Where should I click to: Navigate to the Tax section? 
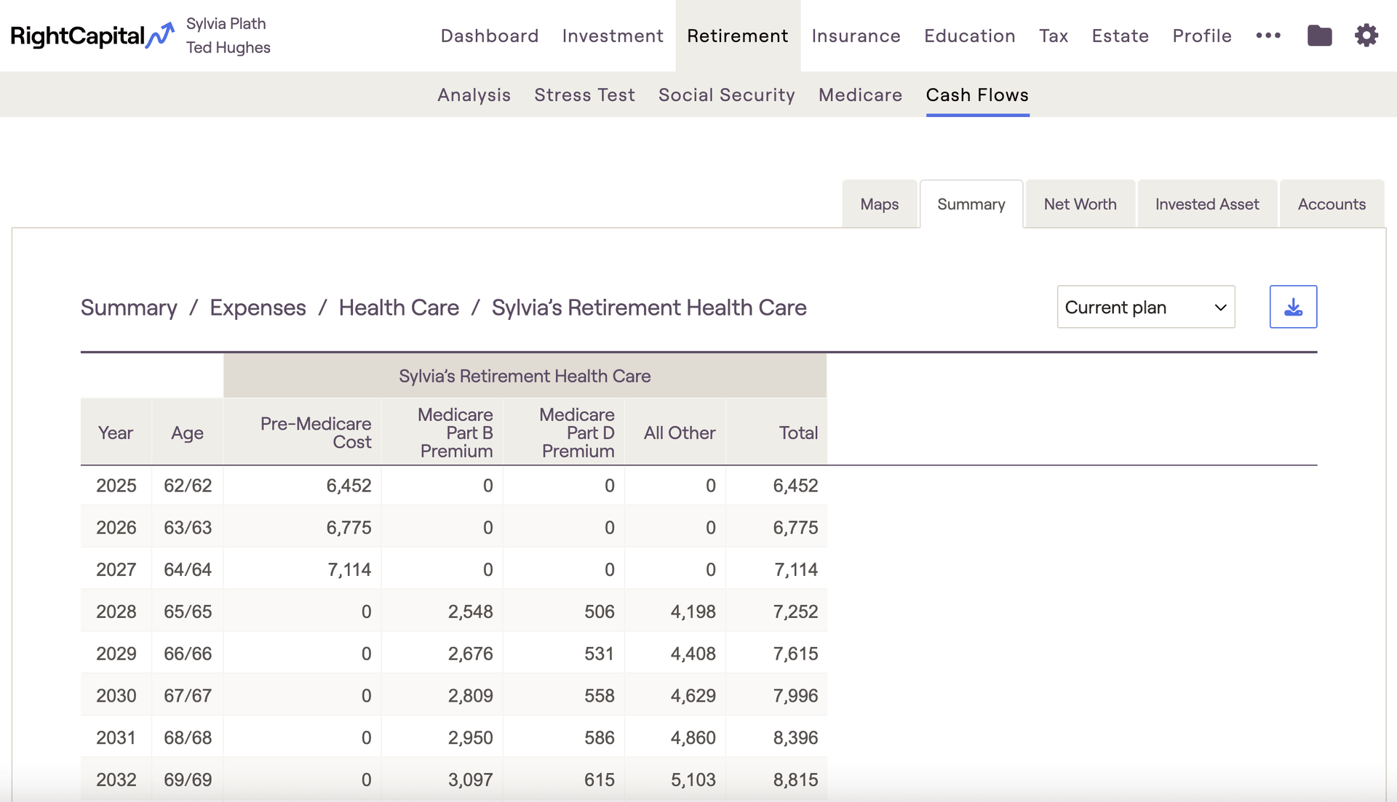[x=1053, y=36]
